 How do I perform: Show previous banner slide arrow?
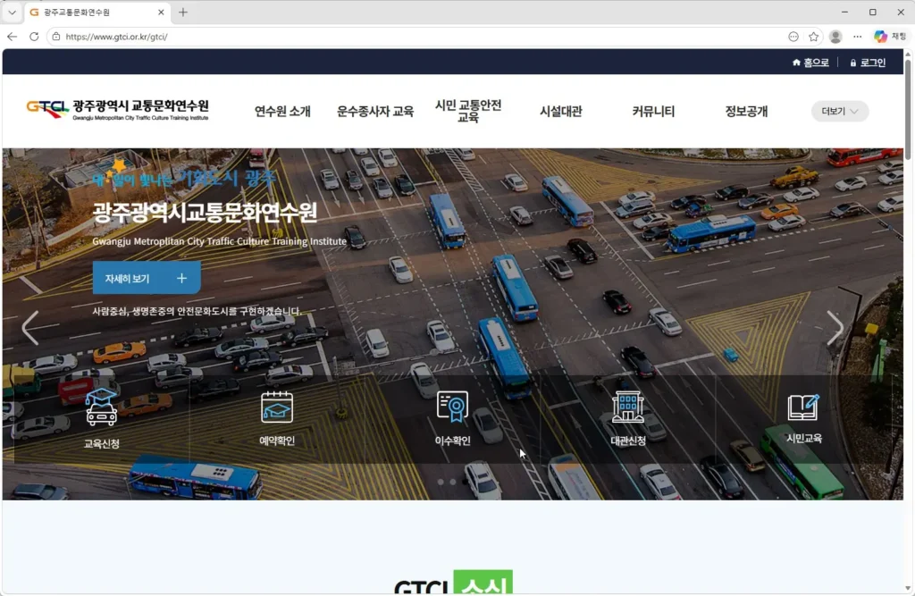coord(30,328)
